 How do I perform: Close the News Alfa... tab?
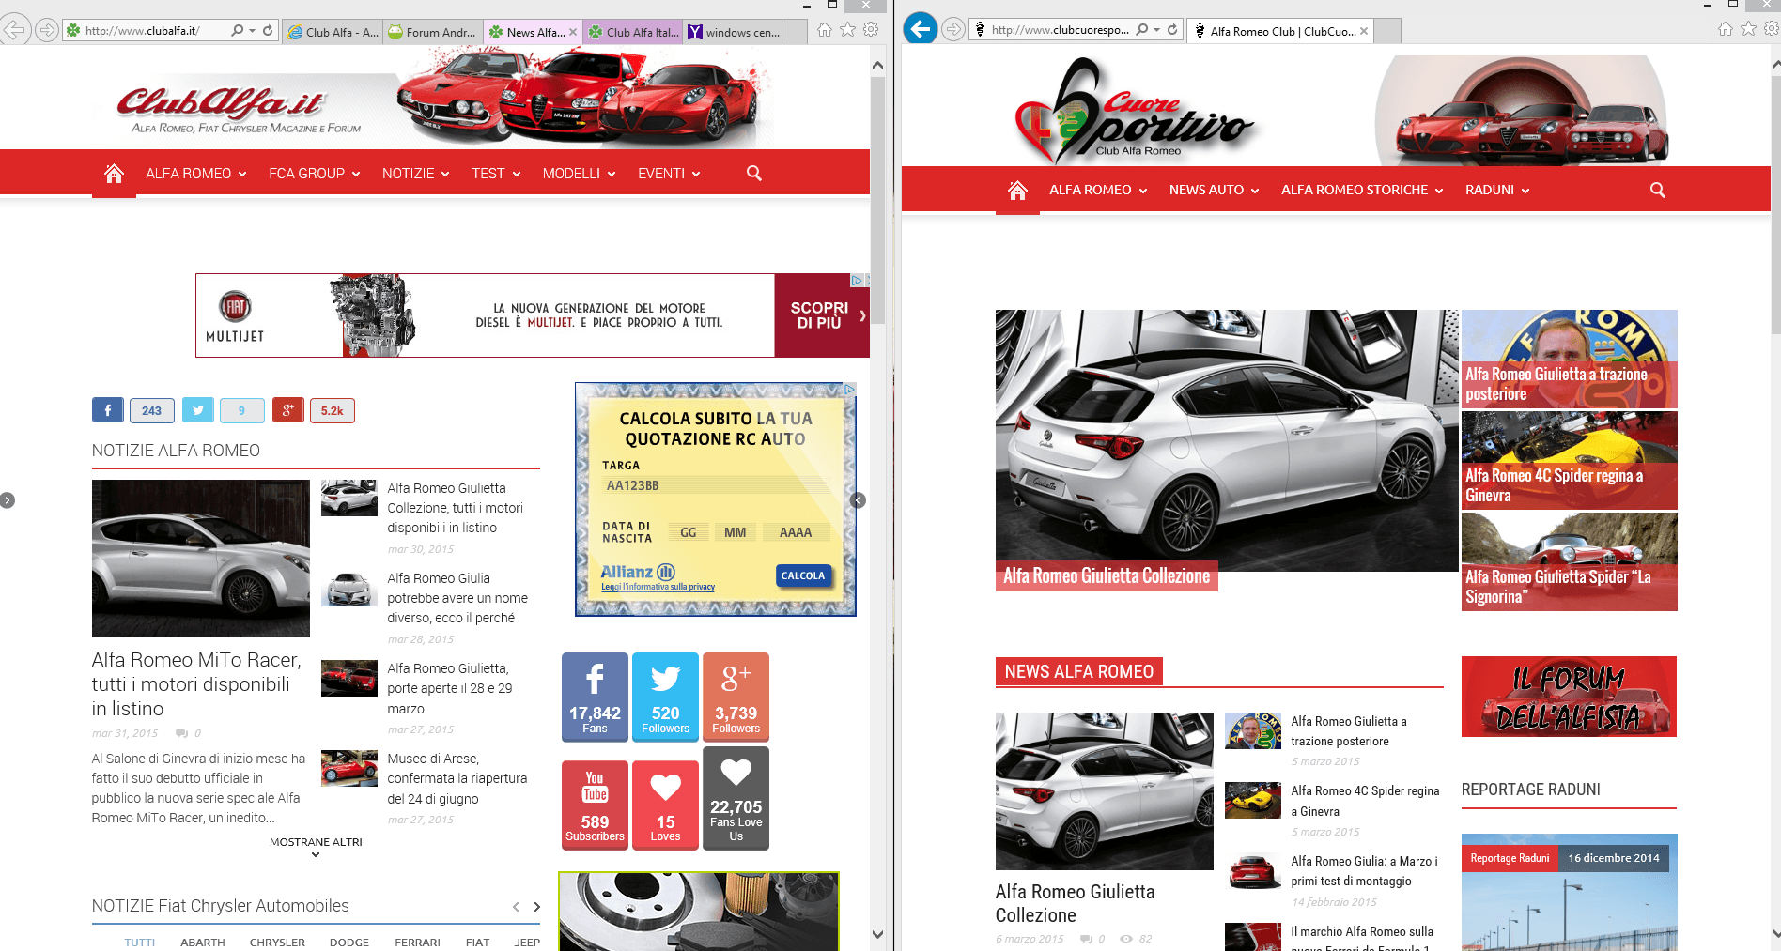(x=573, y=32)
